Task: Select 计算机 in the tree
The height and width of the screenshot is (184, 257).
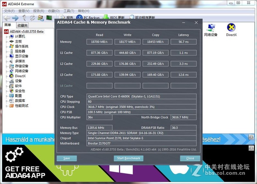Action: (20, 37)
